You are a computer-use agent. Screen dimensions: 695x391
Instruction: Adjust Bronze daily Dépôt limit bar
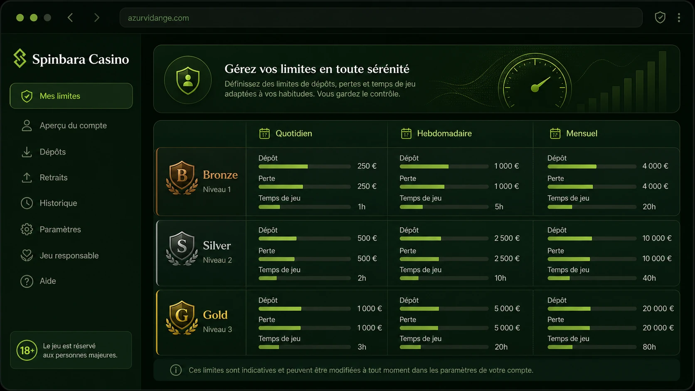coord(305,166)
